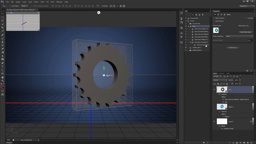Click the Scale 3D Object mode icon
This screenshot has height=144, width=256.
[x=124, y=6]
